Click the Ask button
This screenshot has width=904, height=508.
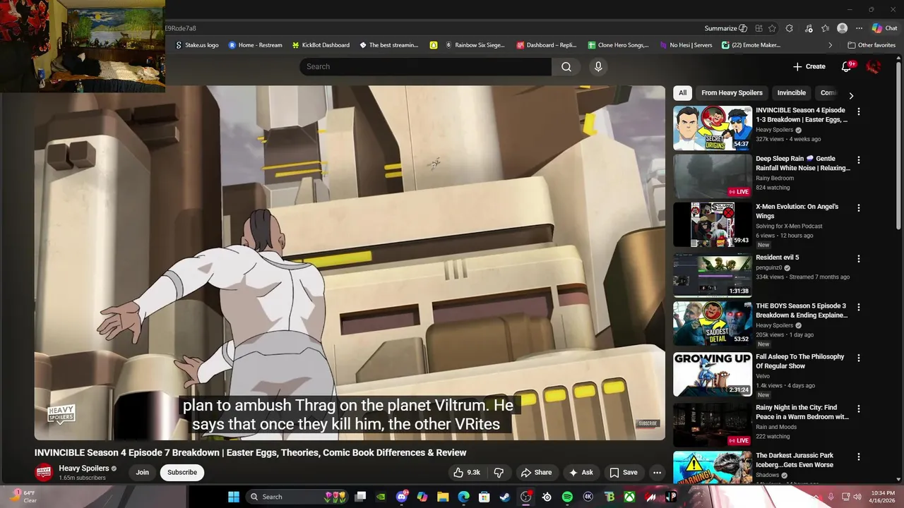click(581, 473)
